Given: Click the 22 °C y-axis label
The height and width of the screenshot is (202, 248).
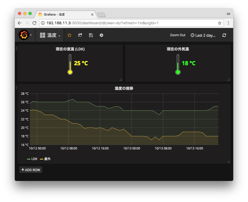Looking at the screenshot, I should click(25, 119).
